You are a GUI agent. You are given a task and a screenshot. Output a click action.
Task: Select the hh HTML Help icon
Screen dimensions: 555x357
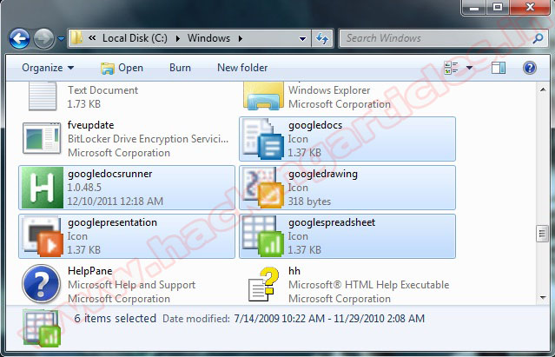(x=264, y=284)
